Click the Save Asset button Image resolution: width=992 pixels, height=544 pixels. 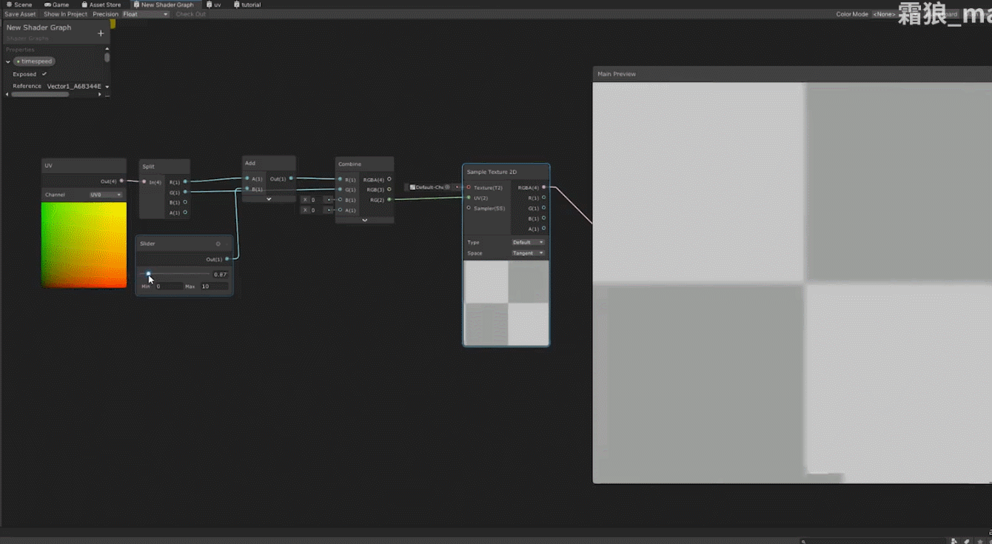pyautogui.click(x=20, y=14)
